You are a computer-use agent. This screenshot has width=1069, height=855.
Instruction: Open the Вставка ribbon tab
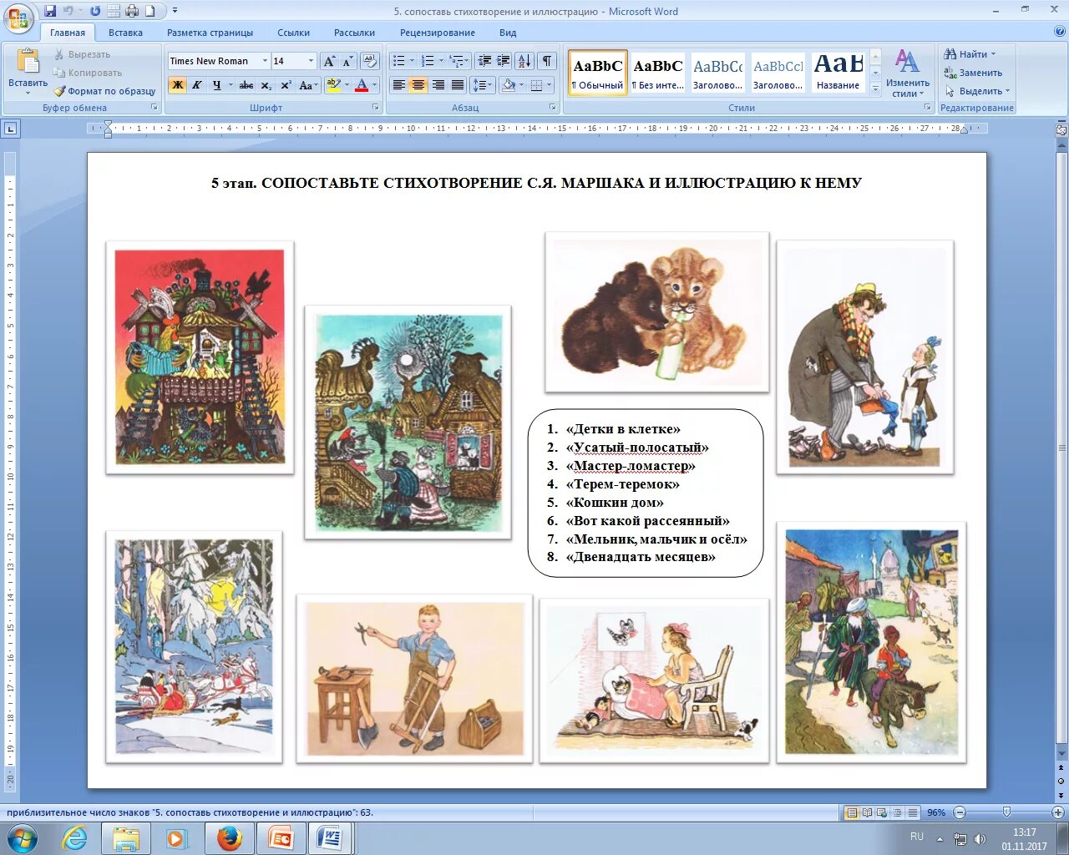point(125,33)
